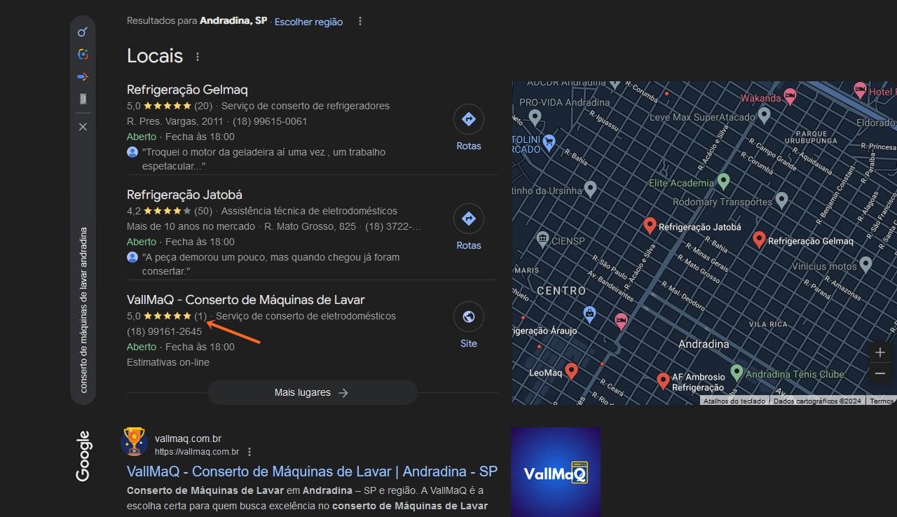This screenshot has width=897, height=517.
Task: Click the VallMaQ trophy favicon
Action: [x=134, y=442]
